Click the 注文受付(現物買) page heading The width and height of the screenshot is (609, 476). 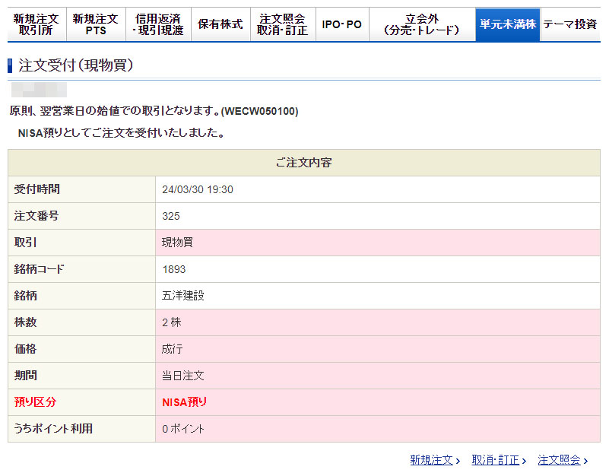click(x=76, y=66)
